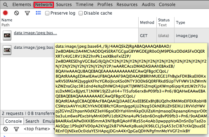
Task: Enable the Preserve log checkbox
Action: [x=47, y=13]
